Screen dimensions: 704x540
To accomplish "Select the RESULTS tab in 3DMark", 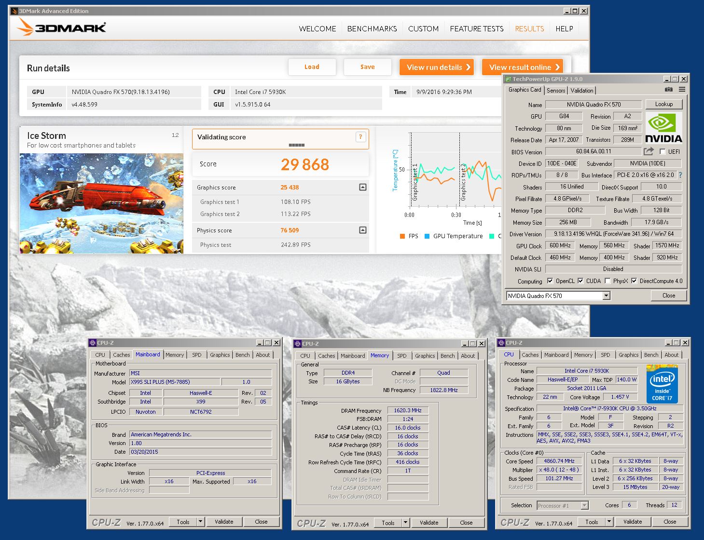I will coord(529,29).
